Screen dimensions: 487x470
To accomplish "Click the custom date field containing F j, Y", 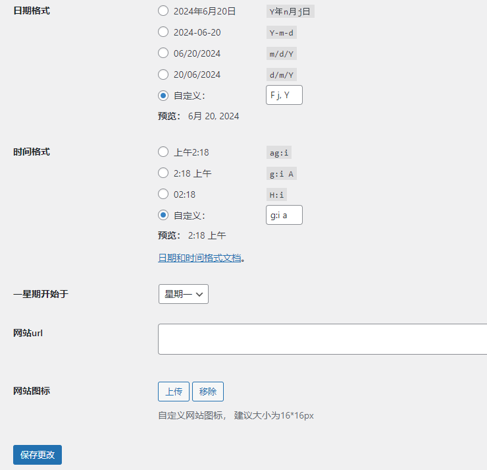I will [x=284, y=95].
